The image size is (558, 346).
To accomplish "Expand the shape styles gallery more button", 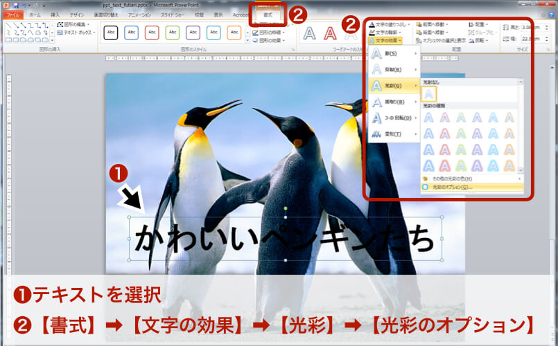I will pos(247,41).
